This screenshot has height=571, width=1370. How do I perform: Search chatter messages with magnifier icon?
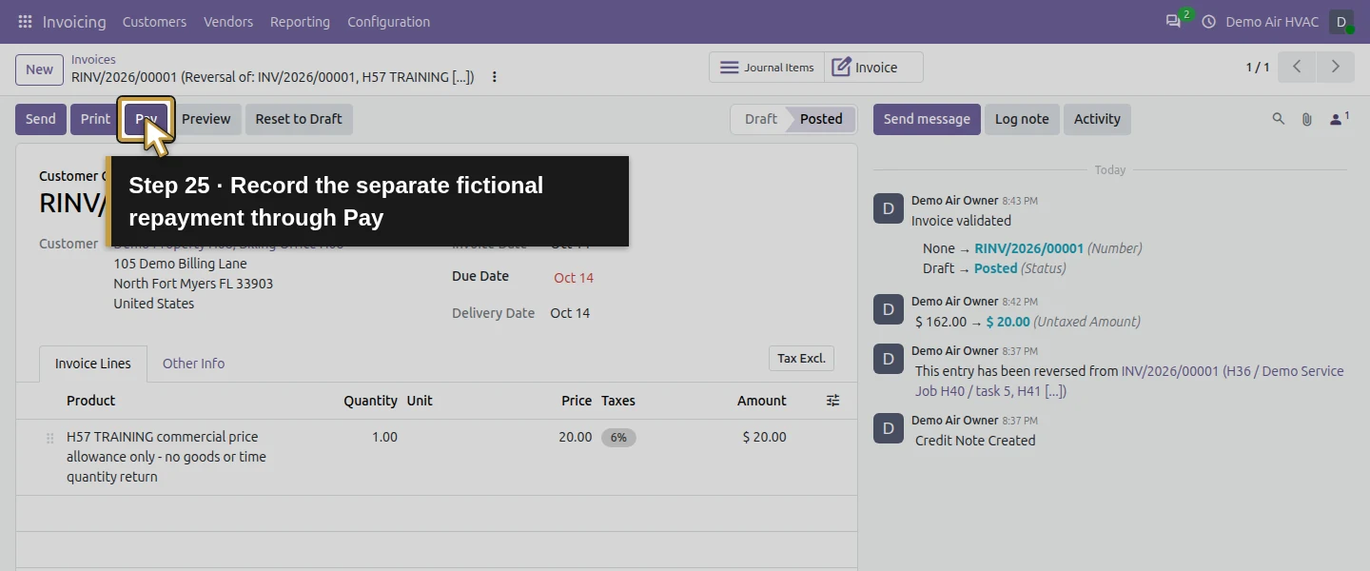1279,119
